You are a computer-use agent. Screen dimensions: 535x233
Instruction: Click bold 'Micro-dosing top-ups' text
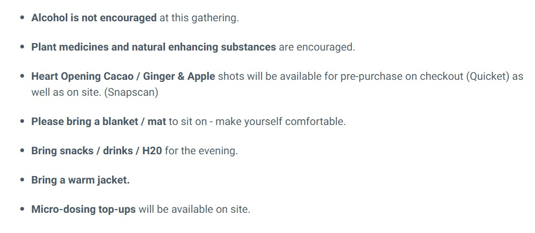83,209
